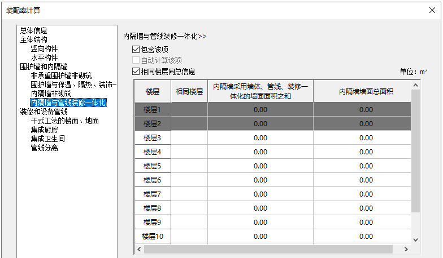Click scroll down arrow of table scrollbar
This screenshot has height=258, width=443.
[416, 239]
